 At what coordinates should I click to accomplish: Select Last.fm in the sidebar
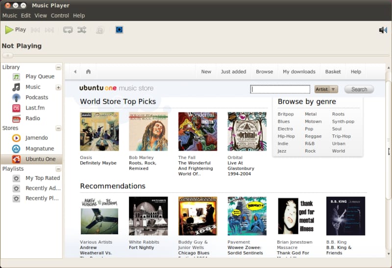click(35, 108)
